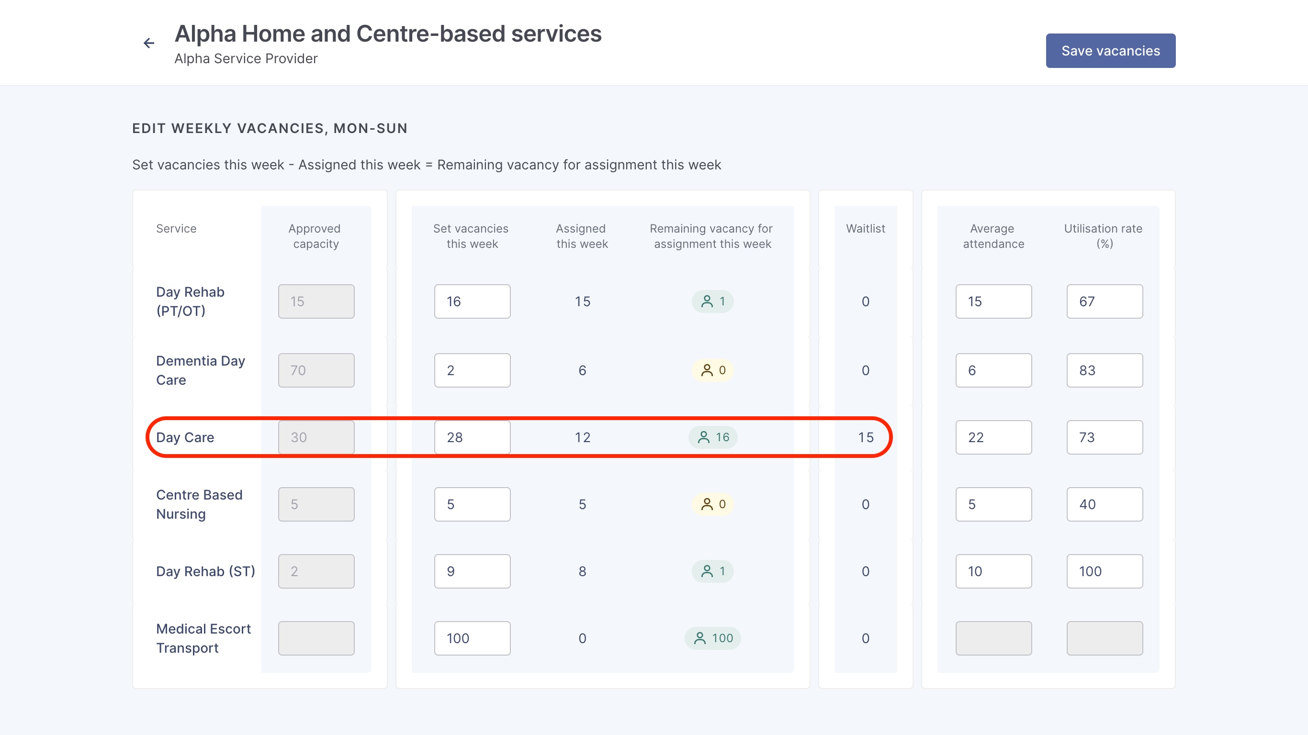Edit Day Rehab (PT/OT) set vacancies field
This screenshot has width=1308, height=735.
472,301
